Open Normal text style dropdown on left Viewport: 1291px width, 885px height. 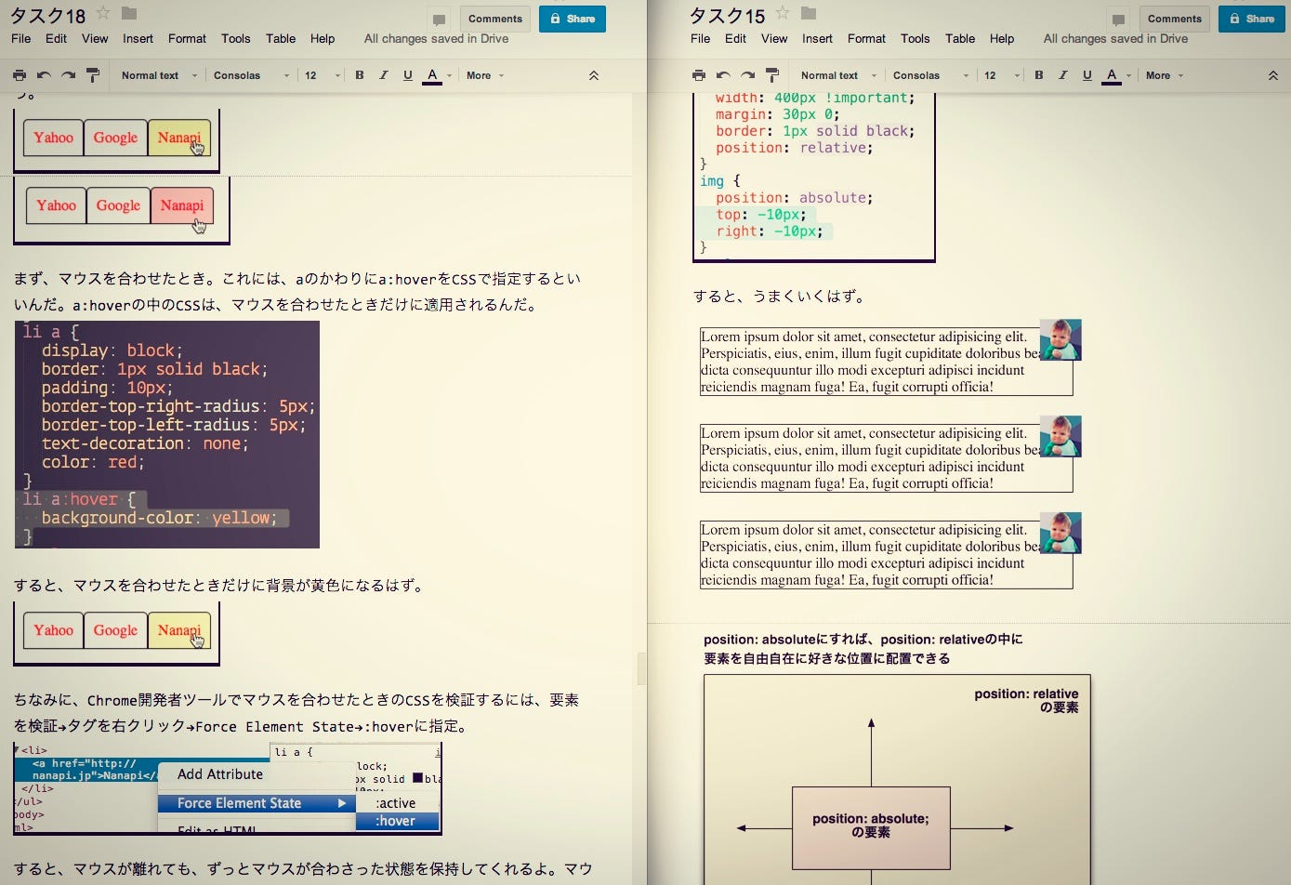[x=159, y=75]
